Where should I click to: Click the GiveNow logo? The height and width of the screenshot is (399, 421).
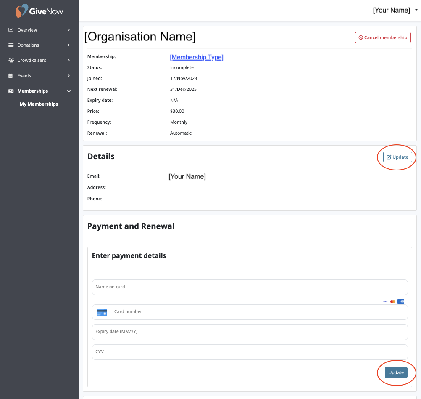pos(39,11)
